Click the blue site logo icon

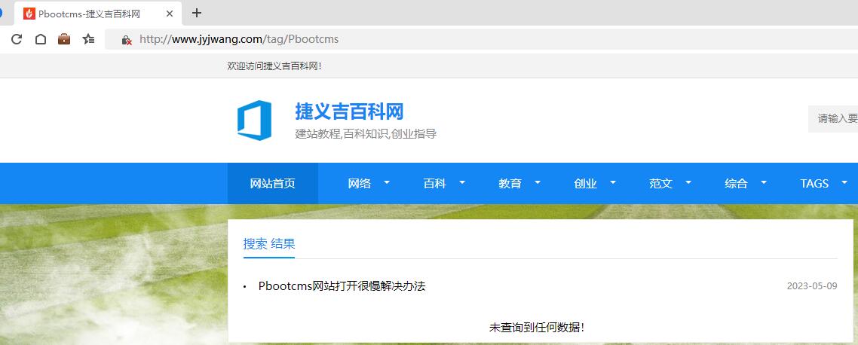point(254,121)
